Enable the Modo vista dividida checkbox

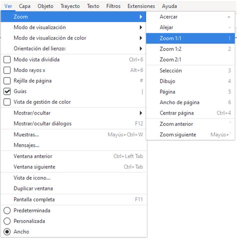[7, 60]
